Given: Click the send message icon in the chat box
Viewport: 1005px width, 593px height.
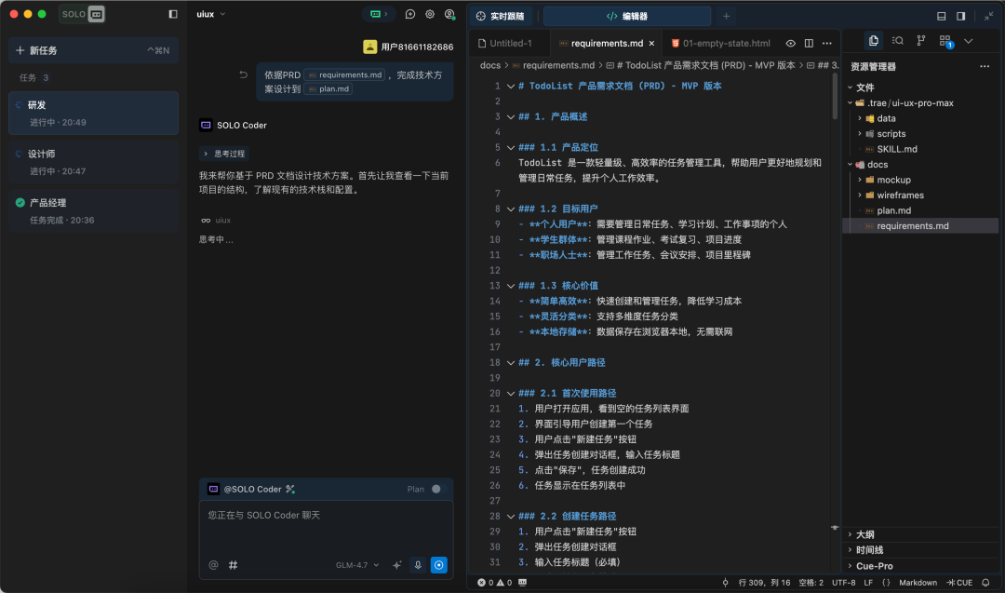Looking at the screenshot, I should (438, 565).
